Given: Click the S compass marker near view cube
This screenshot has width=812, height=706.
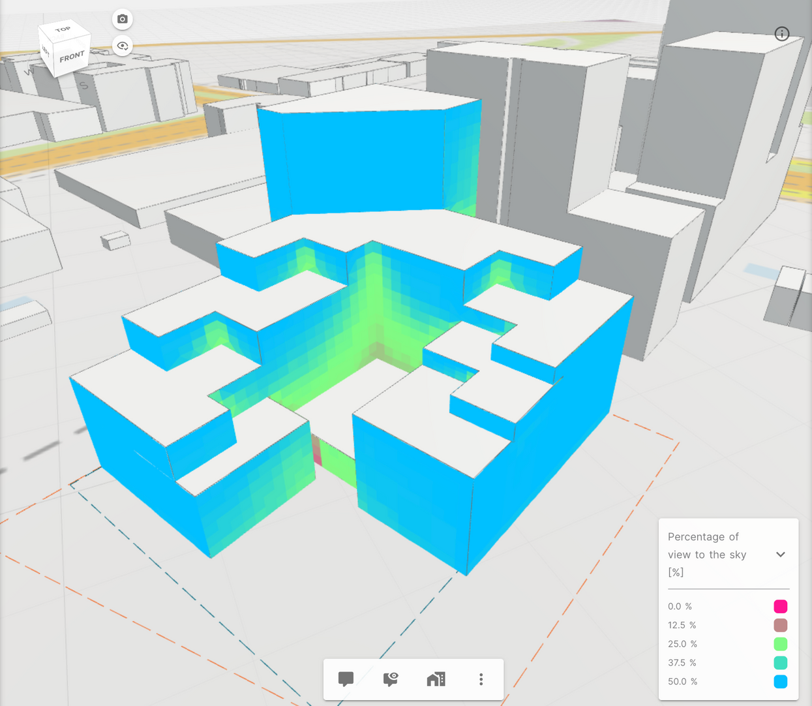Looking at the screenshot, I should [x=83, y=85].
